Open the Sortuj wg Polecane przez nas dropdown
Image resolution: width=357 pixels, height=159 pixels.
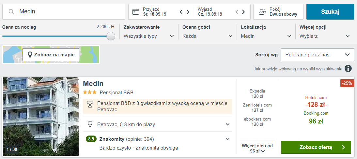tap(318, 55)
